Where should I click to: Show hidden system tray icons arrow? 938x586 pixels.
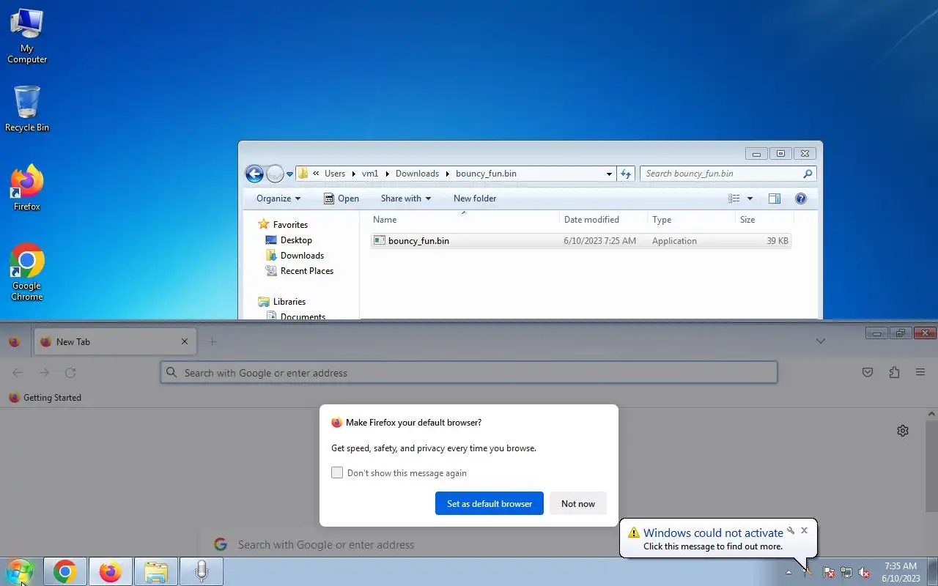click(789, 572)
